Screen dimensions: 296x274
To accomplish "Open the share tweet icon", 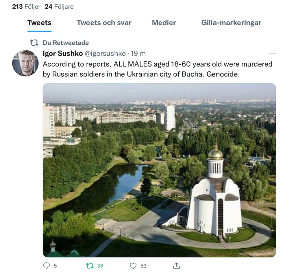I will tap(176, 266).
